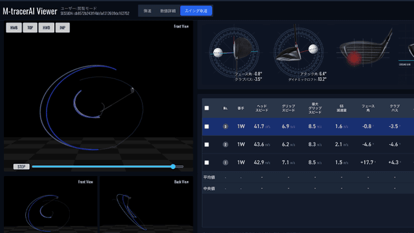Sort by クラブパス column header

(395, 108)
